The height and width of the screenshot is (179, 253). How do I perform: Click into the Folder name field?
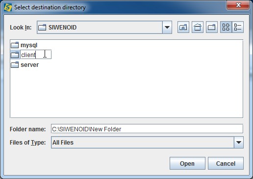point(147,129)
